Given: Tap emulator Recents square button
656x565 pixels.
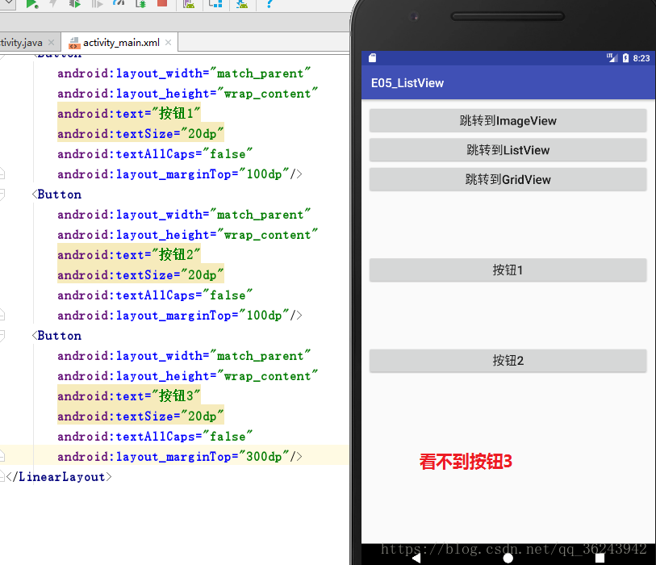Looking at the screenshot, I should (600, 559).
